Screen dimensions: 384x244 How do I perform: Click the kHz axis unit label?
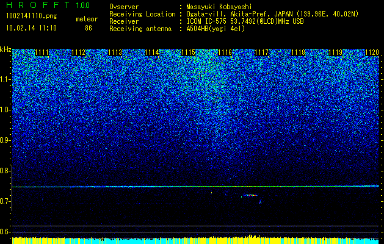pyautogui.click(x=5, y=49)
